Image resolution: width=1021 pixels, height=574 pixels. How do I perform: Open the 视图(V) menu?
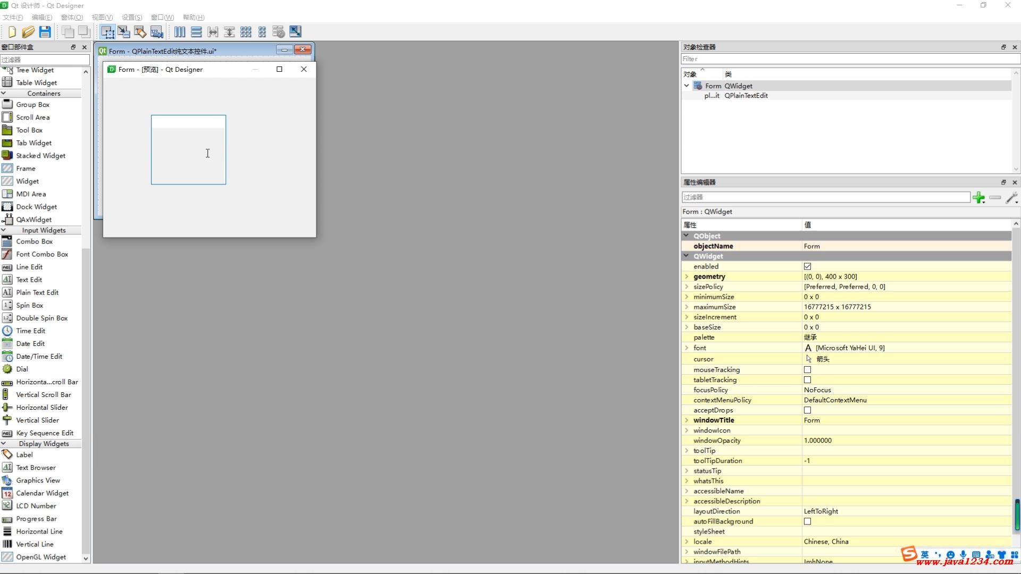point(102,17)
